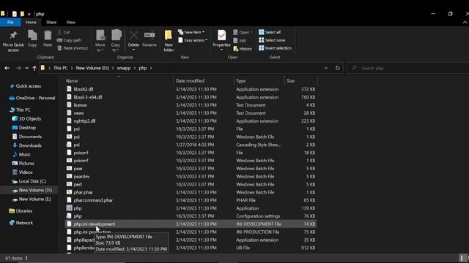The width and height of the screenshot is (469, 263).
Task: Open Music in sidebar
Action: [x=21, y=155]
